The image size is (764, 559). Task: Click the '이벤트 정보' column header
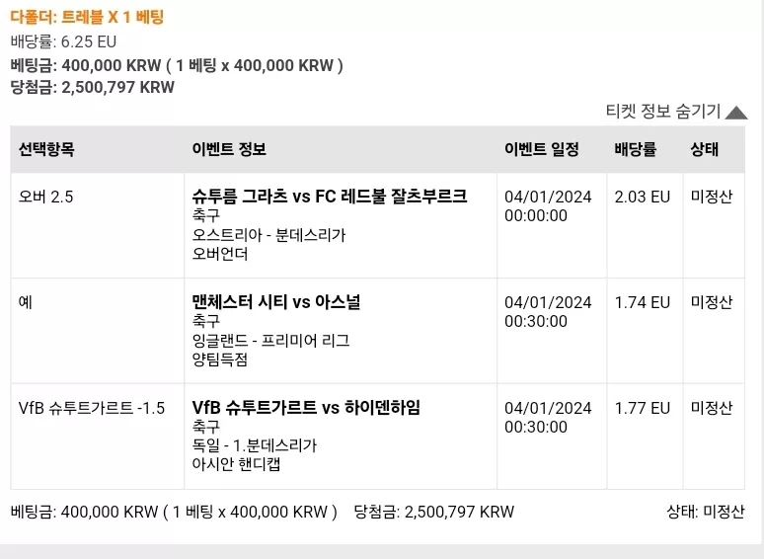pos(229,149)
